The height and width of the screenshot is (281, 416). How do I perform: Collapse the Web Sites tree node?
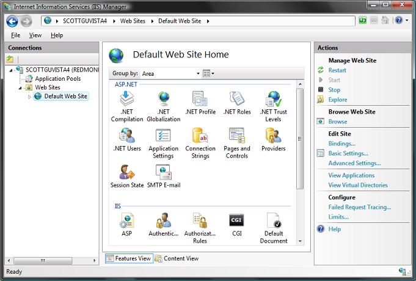tap(20, 88)
